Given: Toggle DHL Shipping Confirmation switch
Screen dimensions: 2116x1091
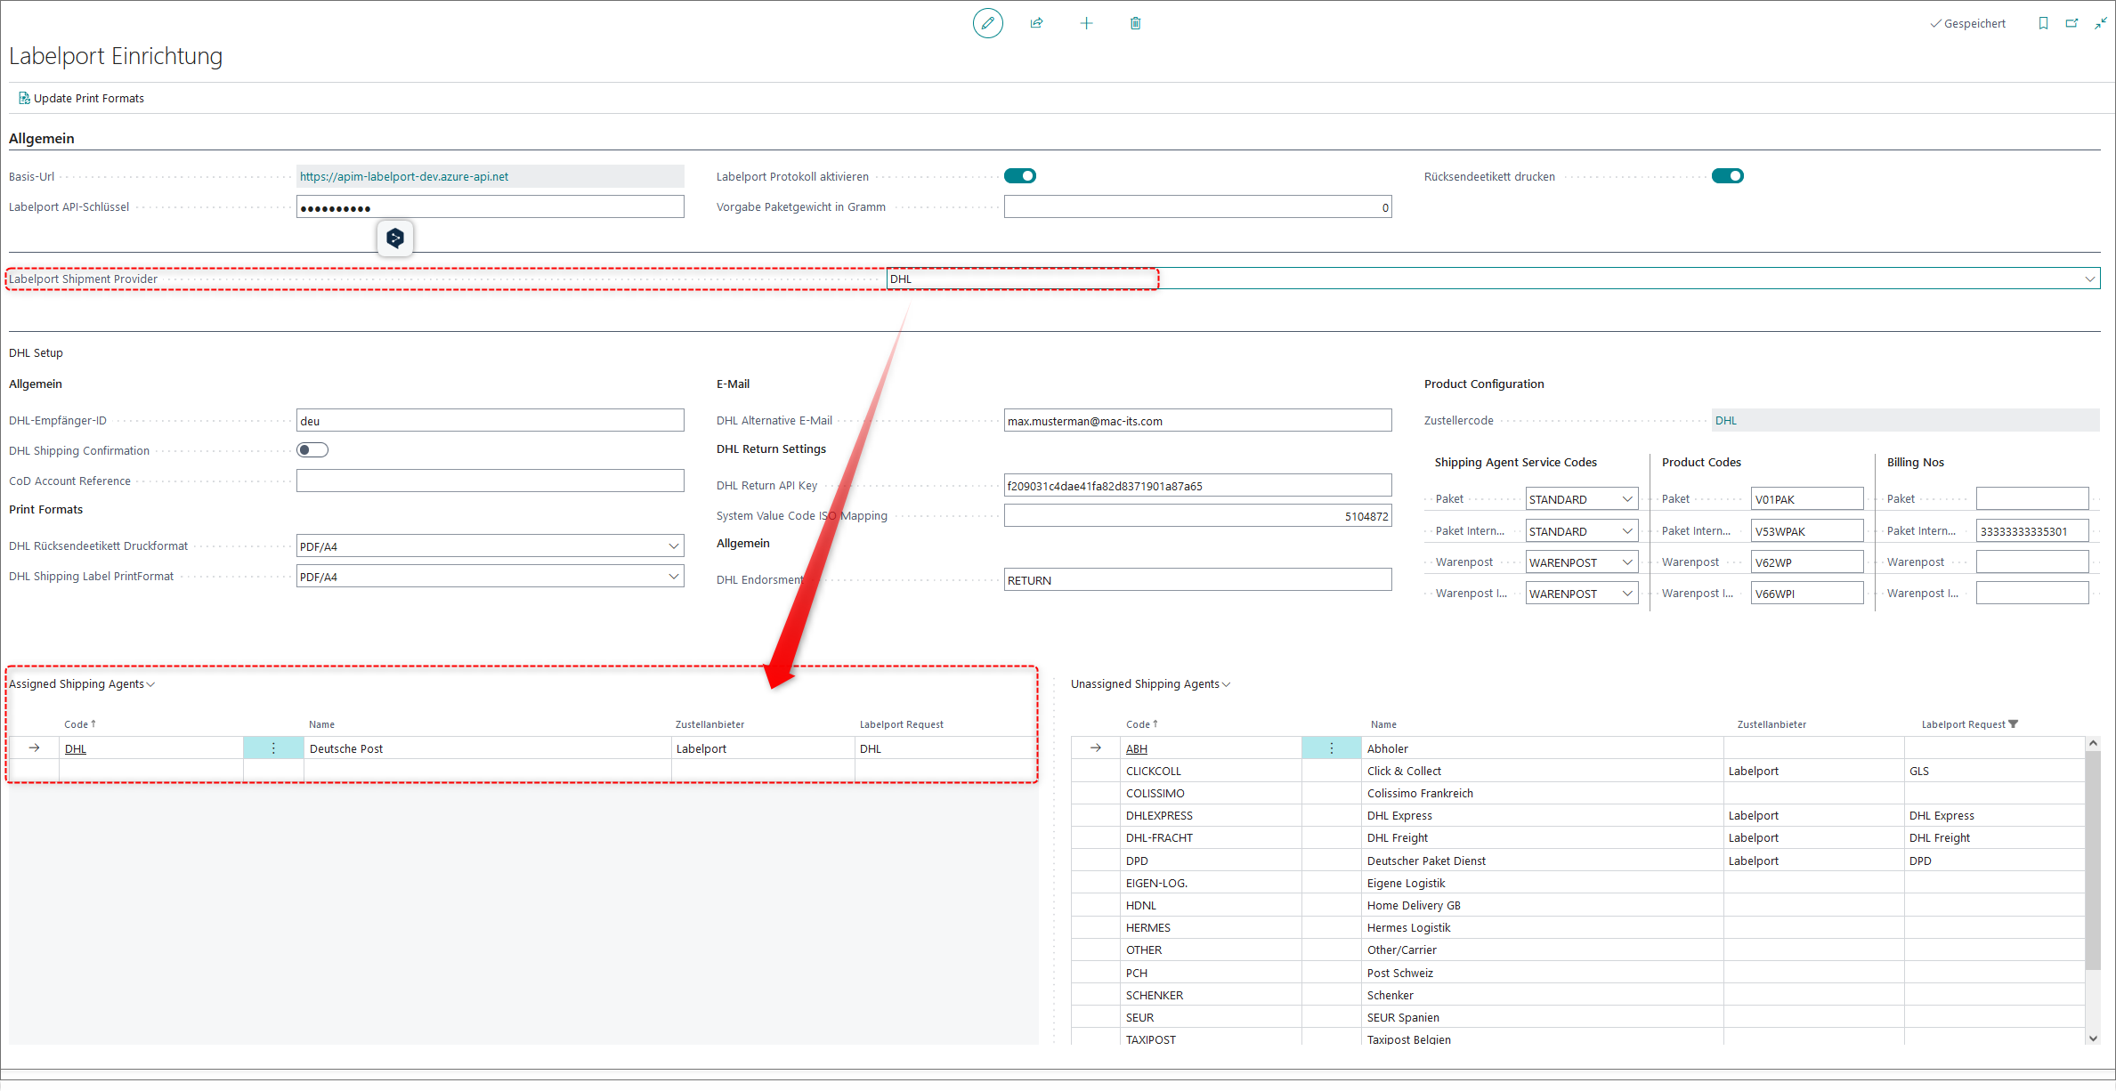Looking at the screenshot, I should [312, 450].
